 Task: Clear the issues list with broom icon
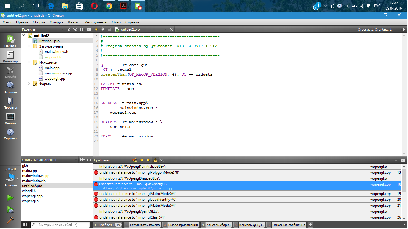coord(135,160)
